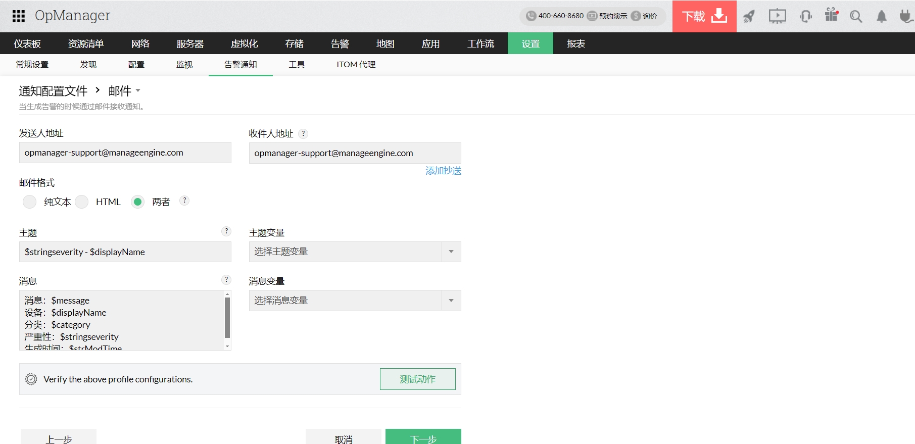Click the verify badge icon
Image resolution: width=915 pixels, height=444 pixels.
[31, 379]
